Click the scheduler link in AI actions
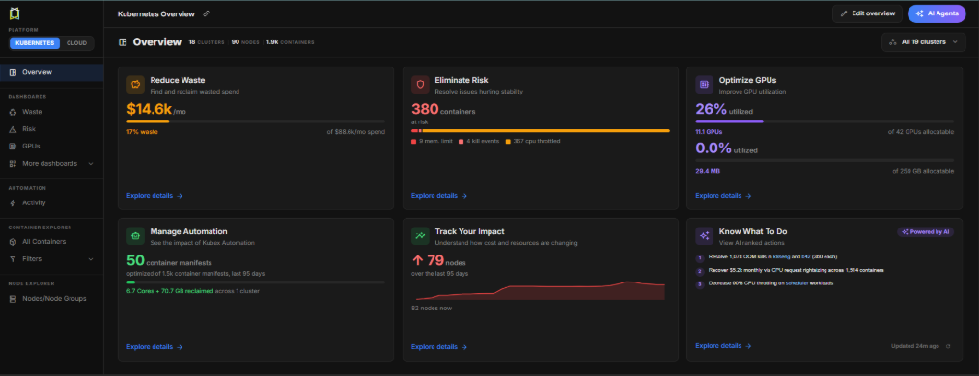 pyautogui.click(x=797, y=283)
